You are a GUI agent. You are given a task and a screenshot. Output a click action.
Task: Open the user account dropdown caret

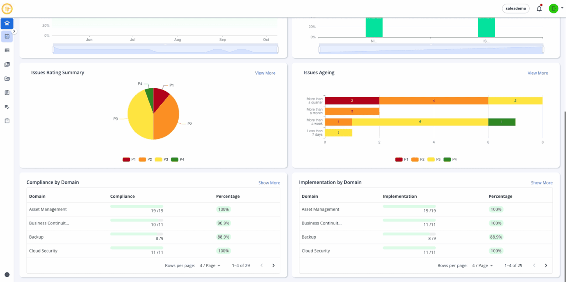562,8
